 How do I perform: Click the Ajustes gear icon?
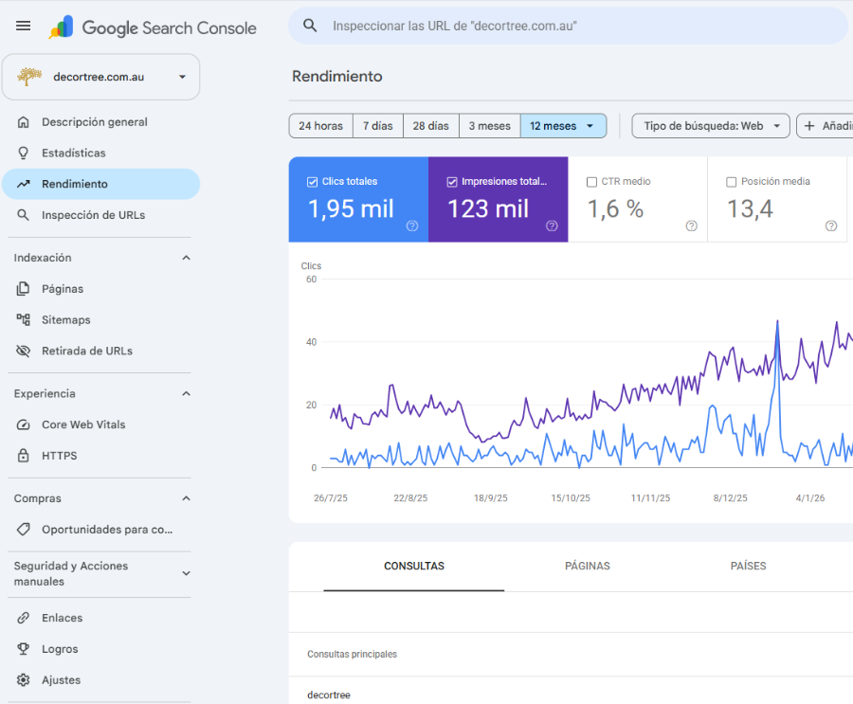[x=24, y=680]
